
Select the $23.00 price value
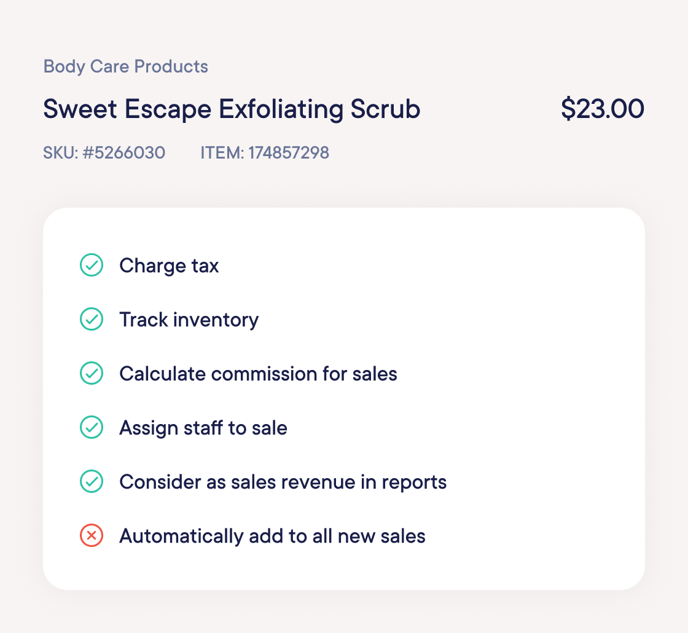603,109
